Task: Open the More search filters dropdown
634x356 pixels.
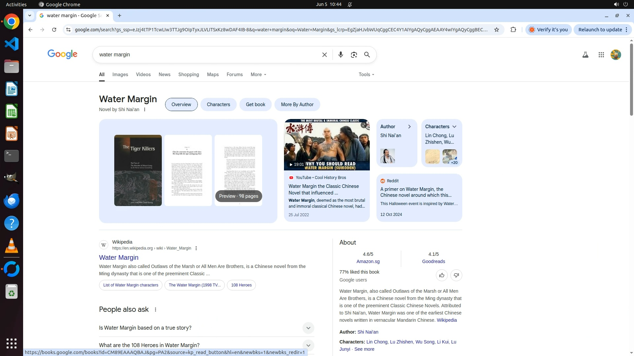Action: 258,74
